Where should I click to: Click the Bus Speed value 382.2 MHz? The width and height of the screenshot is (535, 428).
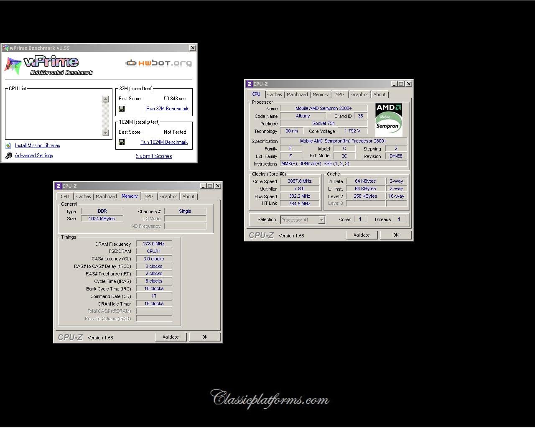[300, 196]
